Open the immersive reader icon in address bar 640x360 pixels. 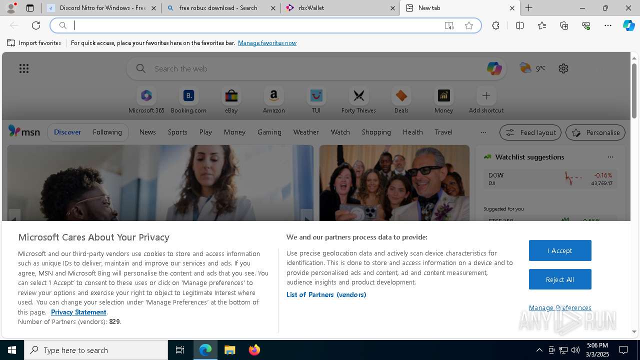pyautogui.click(x=449, y=25)
